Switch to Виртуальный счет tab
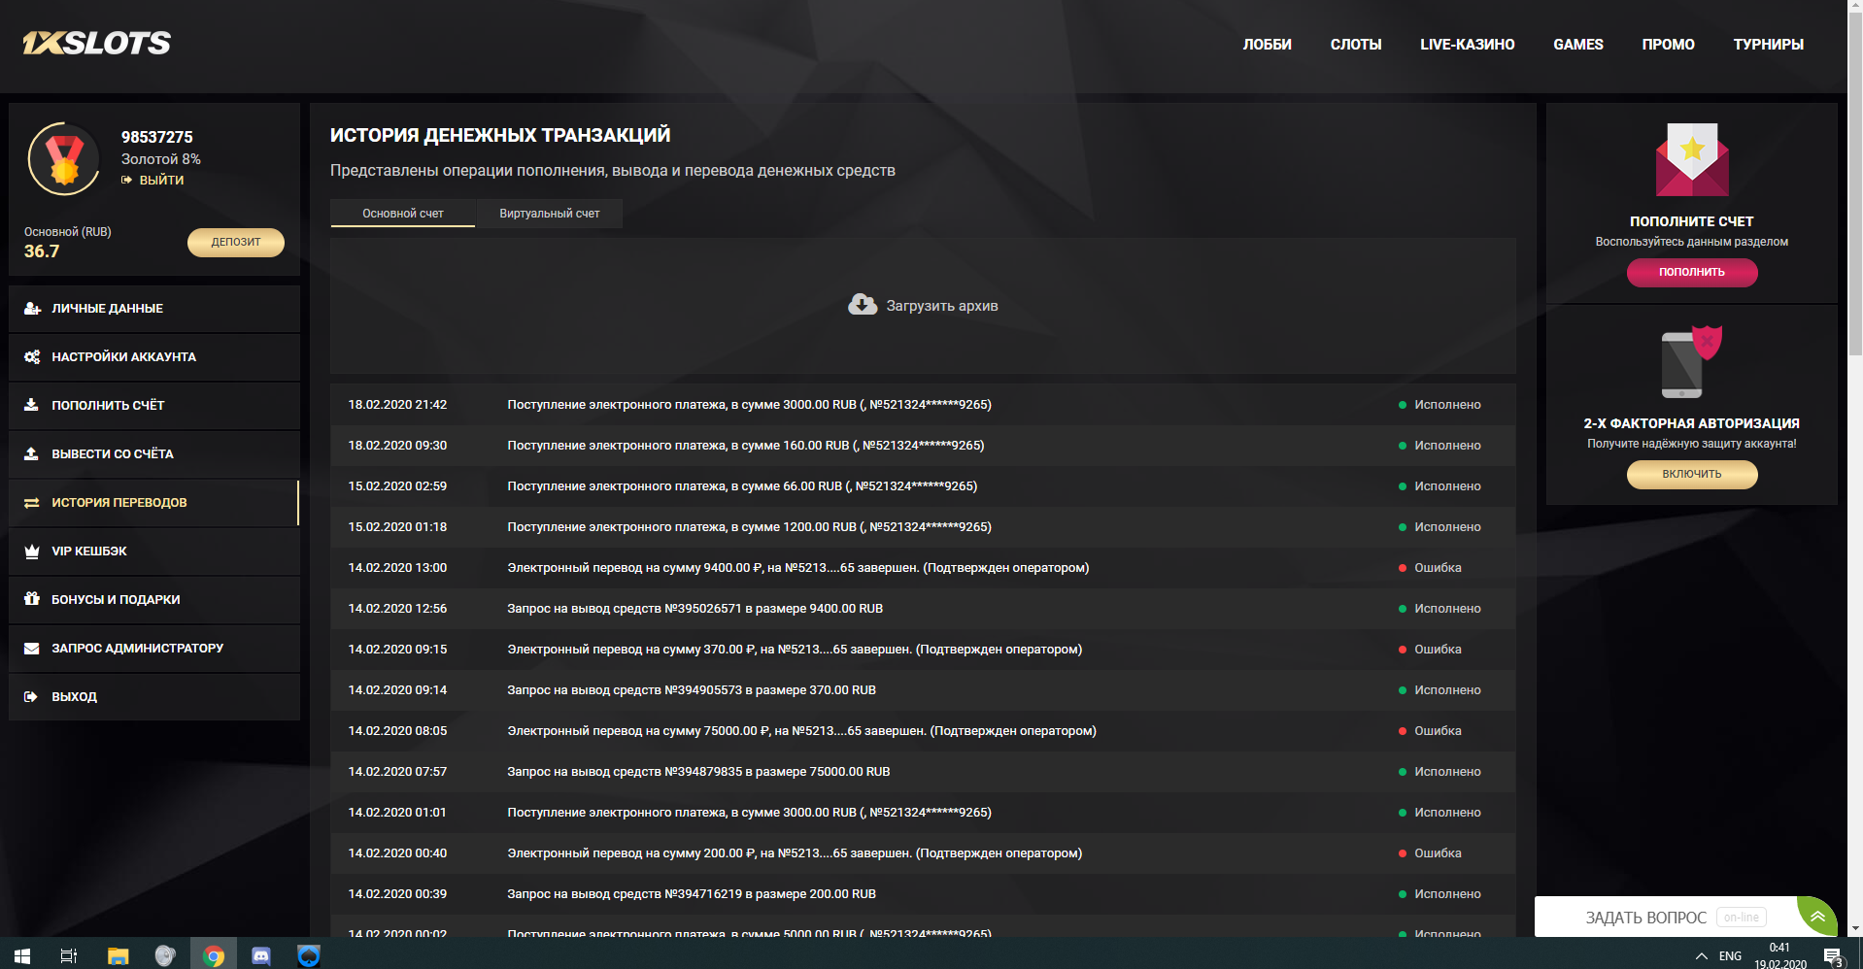The width and height of the screenshot is (1863, 969). pyautogui.click(x=549, y=214)
